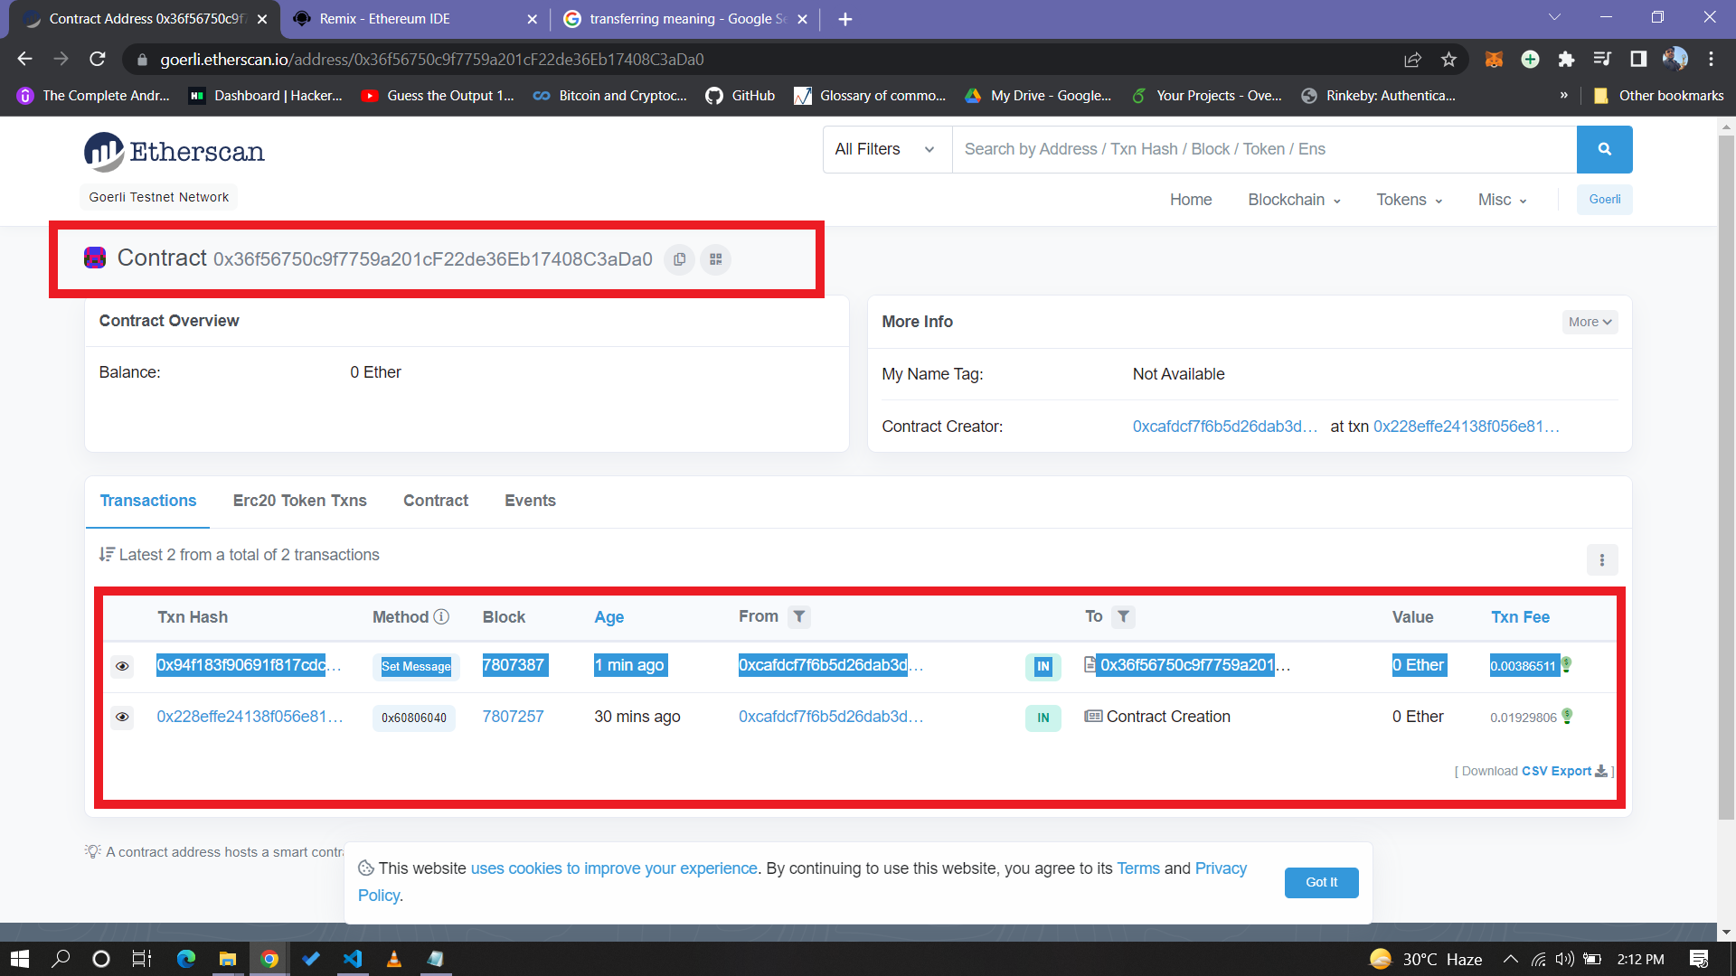Open the GitHub bookmark

741,96
